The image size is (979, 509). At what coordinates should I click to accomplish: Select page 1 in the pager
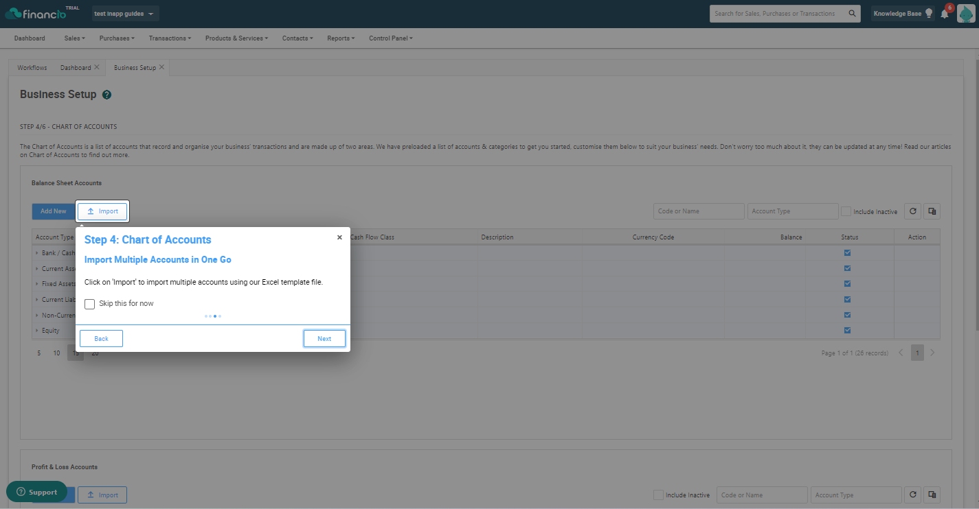click(x=917, y=353)
